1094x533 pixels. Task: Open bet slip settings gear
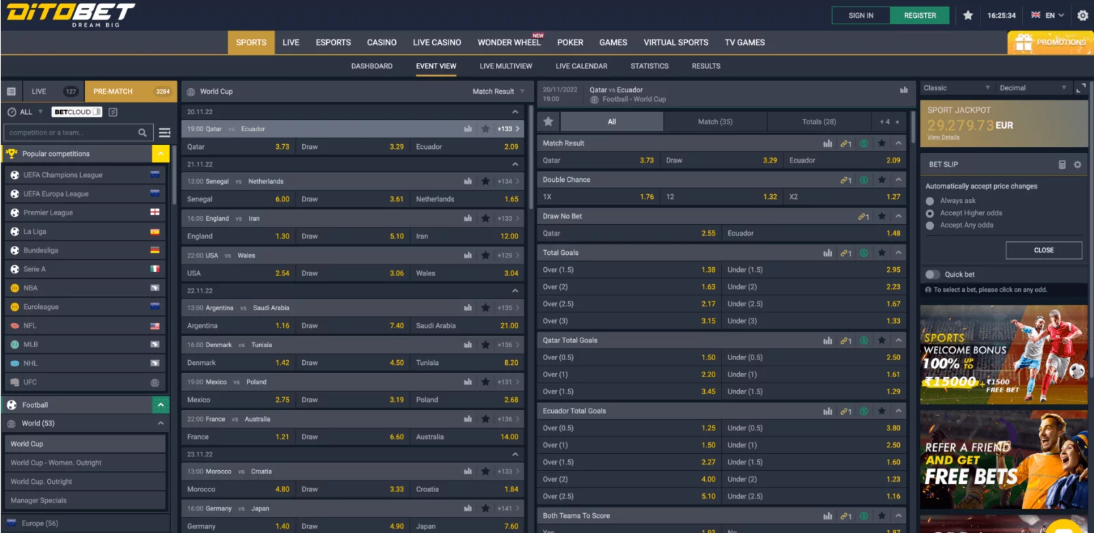click(x=1078, y=165)
